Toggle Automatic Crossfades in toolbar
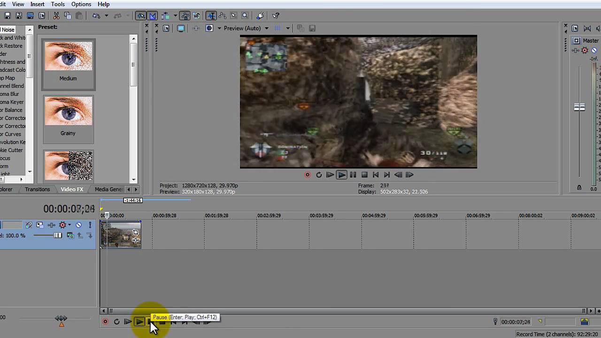 152,15
